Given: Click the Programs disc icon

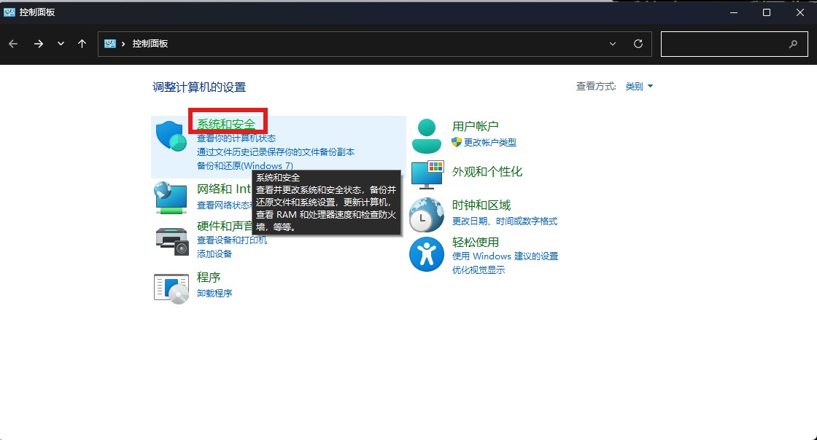Looking at the screenshot, I should [x=171, y=288].
